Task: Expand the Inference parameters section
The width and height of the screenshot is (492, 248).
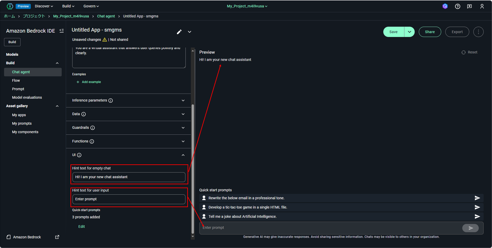Action: point(183,100)
